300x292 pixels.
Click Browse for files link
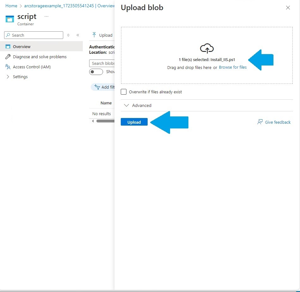233,67
